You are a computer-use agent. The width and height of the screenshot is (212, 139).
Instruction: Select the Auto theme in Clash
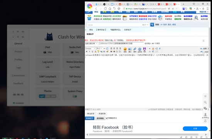[x=54, y=96]
